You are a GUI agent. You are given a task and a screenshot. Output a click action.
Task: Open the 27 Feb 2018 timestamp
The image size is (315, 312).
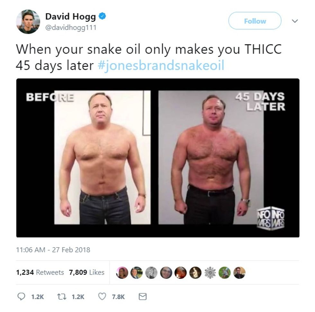point(53,250)
